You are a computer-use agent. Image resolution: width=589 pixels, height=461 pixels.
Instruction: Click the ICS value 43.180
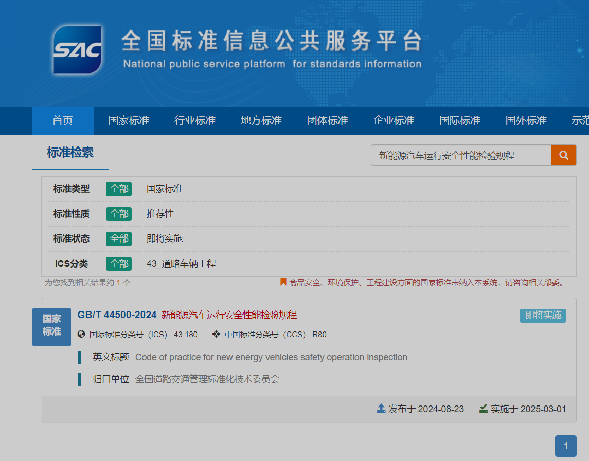[x=186, y=335]
